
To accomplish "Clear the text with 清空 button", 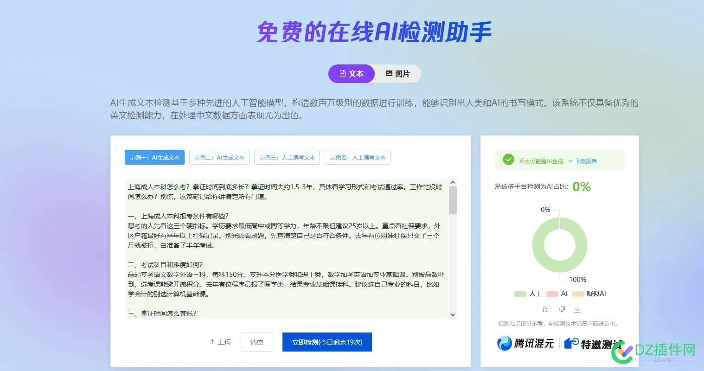I will point(256,342).
